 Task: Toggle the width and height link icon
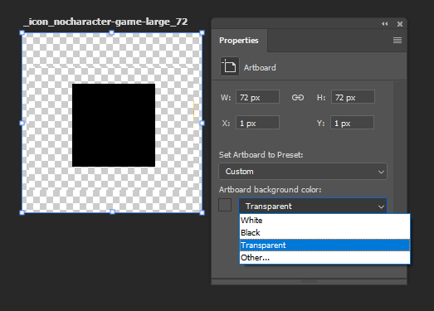click(298, 97)
